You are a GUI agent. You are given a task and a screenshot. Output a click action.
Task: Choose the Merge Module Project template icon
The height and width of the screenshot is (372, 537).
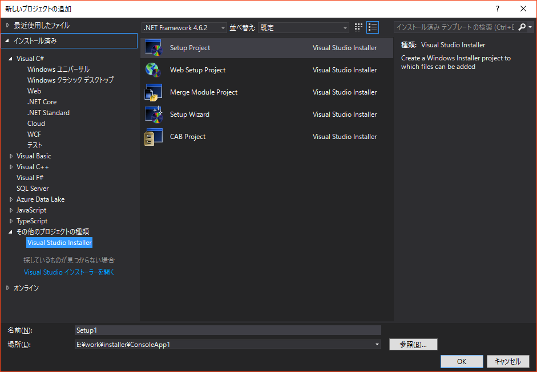point(153,92)
